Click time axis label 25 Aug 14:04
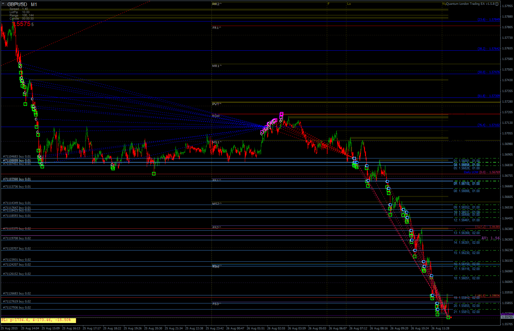Screen dimensions: 514x331 click(x=30, y=328)
